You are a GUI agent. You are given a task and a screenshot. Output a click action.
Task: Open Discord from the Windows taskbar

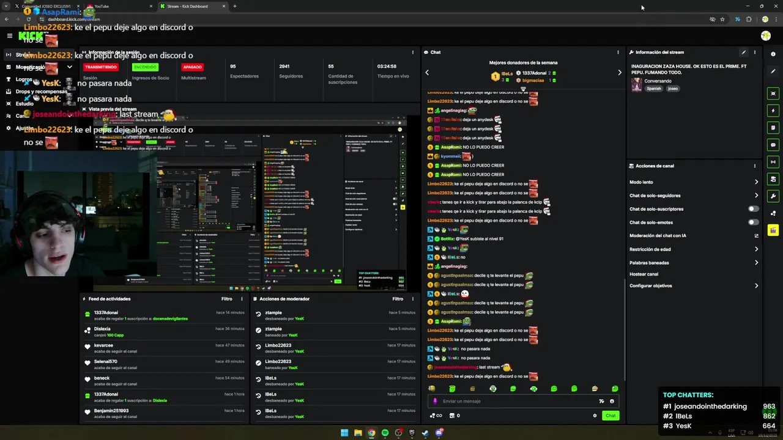pyautogui.click(x=439, y=433)
